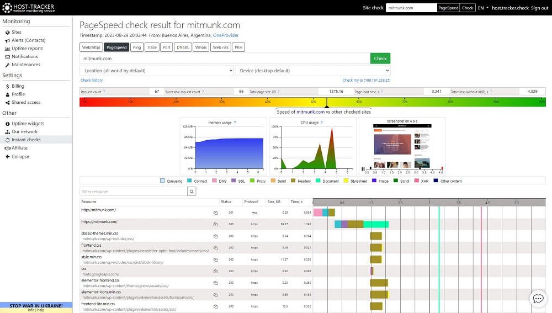The image size is (552, 313).
Task: Click the speed percentile marker on gradient bar
Action: (327, 103)
